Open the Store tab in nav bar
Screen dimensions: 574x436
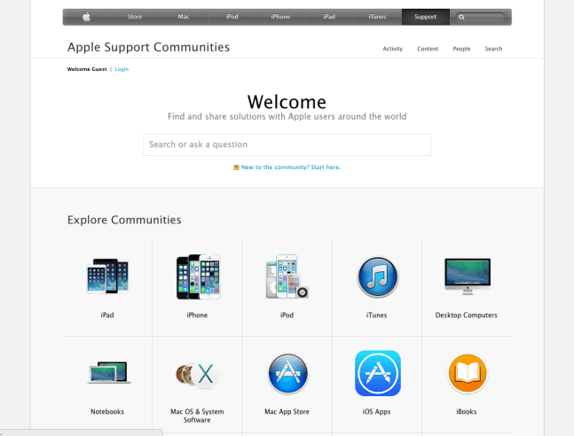(135, 17)
